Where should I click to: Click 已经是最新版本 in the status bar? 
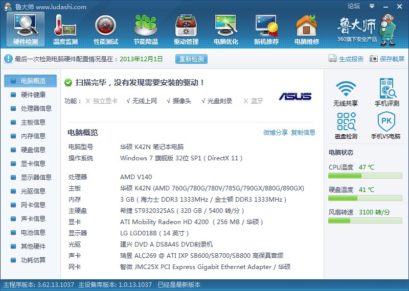[x=179, y=285]
